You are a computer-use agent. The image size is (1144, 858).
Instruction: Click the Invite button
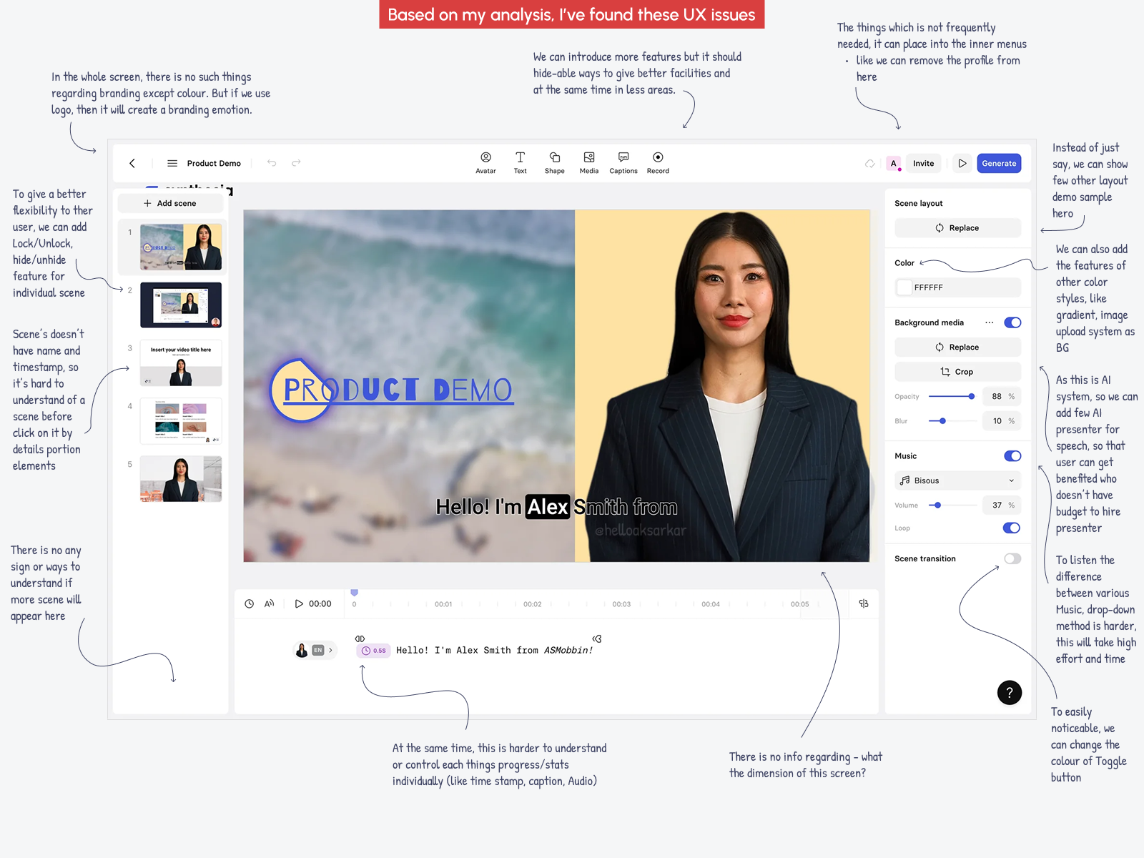tap(923, 163)
